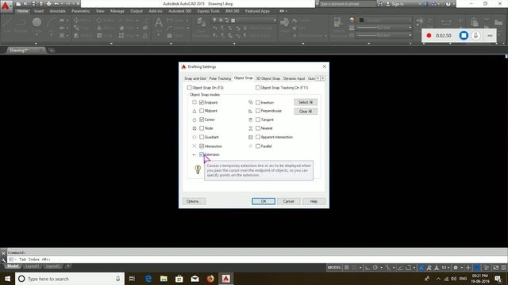Click the Windows taskbar search box
The image size is (508, 285).
(70, 279)
